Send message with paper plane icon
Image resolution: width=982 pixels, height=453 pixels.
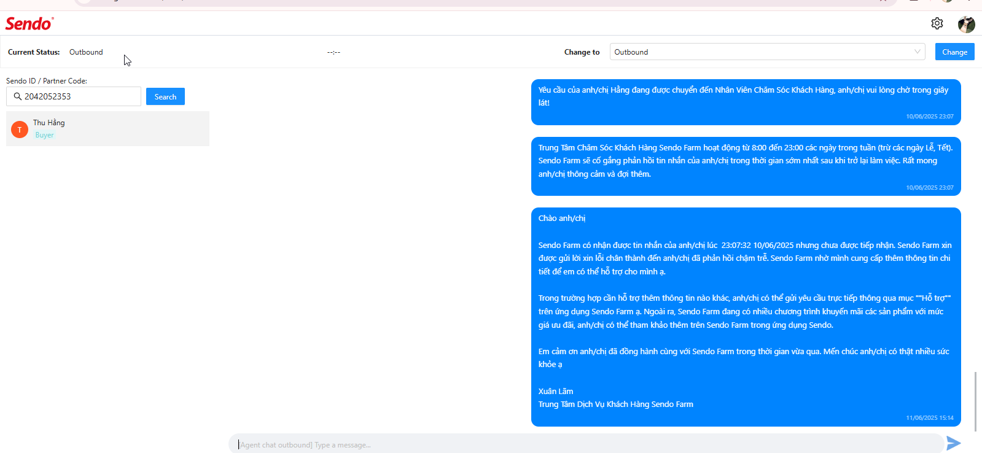953,443
